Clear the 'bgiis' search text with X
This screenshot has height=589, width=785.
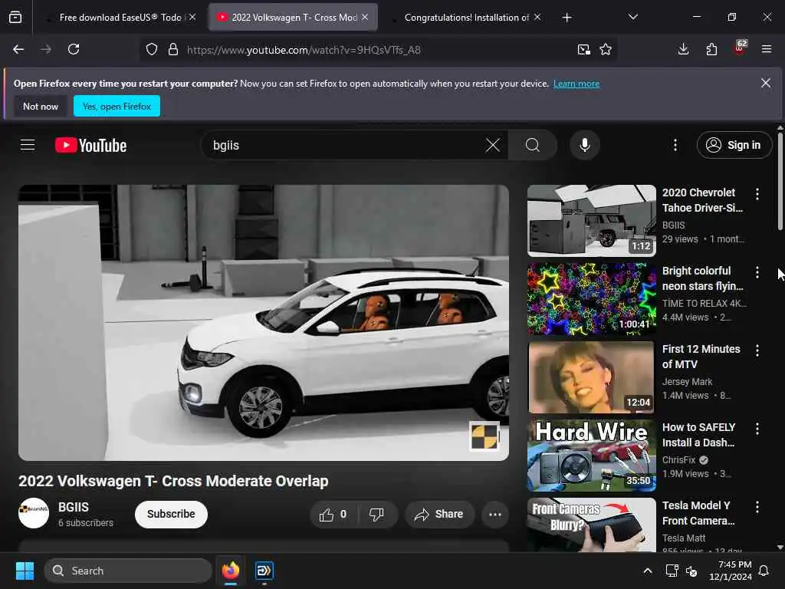[x=493, y=145]
